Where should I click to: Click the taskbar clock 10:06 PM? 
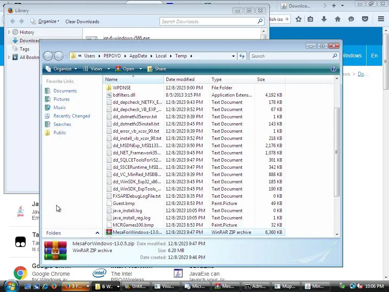(374, 286)
